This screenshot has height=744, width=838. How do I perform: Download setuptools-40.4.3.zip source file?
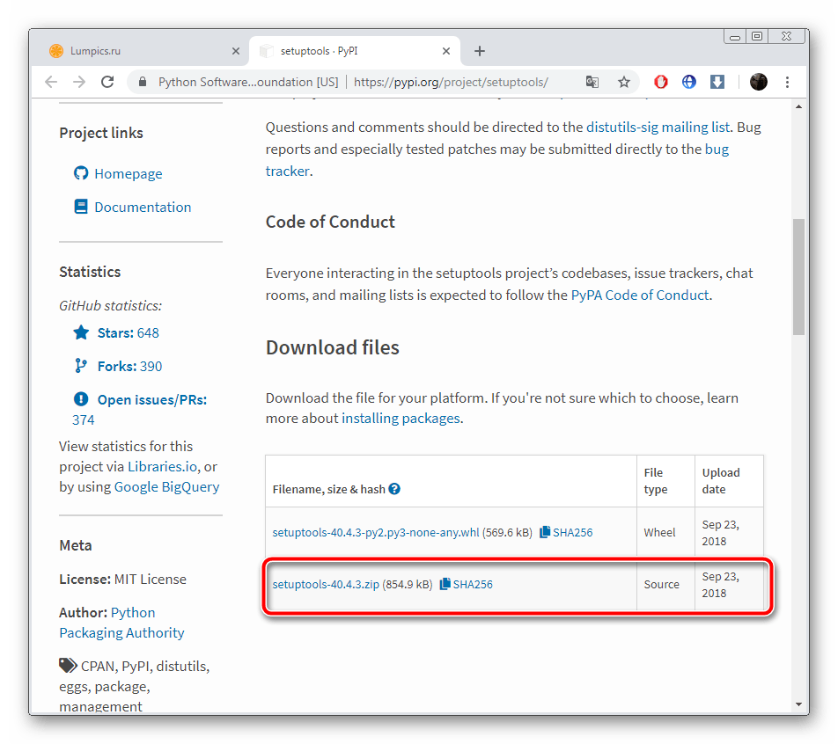(x=326, y=584)
